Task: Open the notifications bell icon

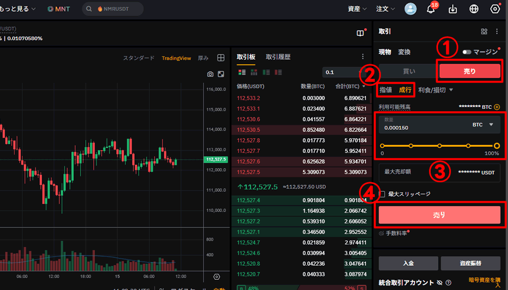Action: [431, 9]
